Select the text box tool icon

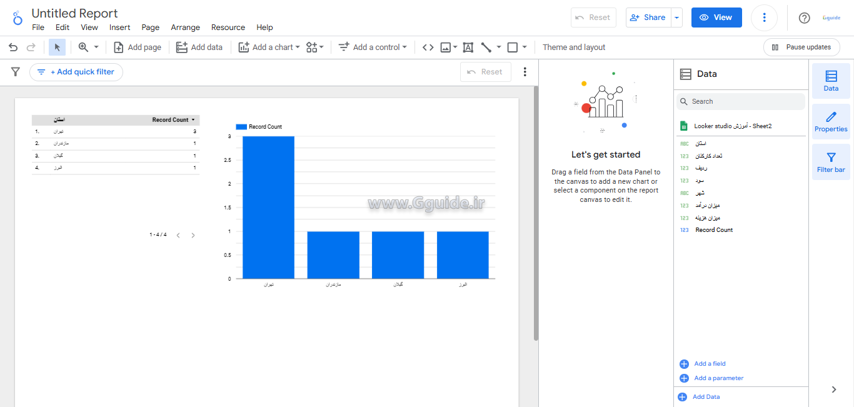click(x=468, y=48)
